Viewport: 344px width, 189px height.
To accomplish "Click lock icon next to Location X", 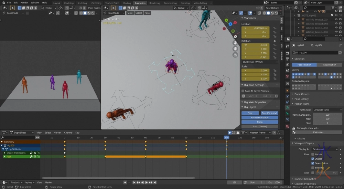I will (275, 28).
